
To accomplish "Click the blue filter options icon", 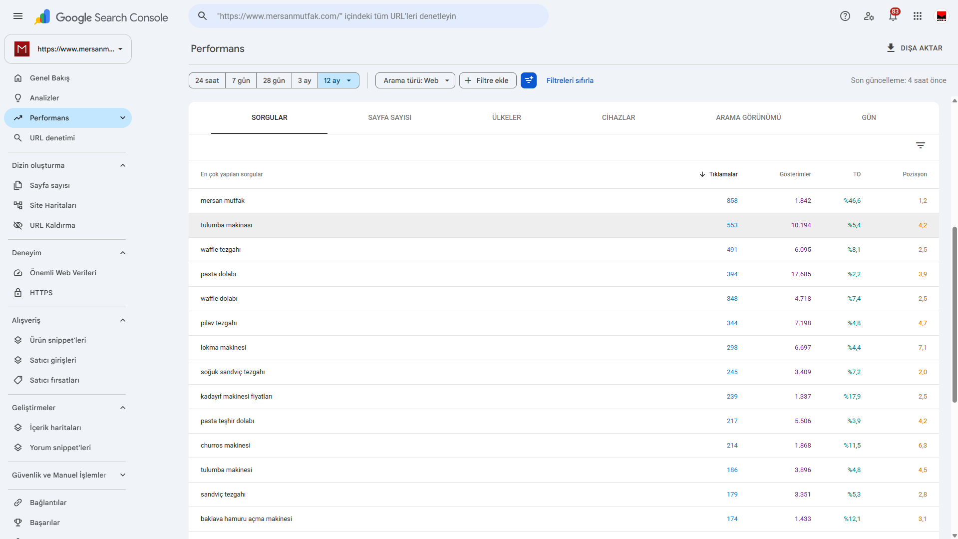I will [529, 80].
